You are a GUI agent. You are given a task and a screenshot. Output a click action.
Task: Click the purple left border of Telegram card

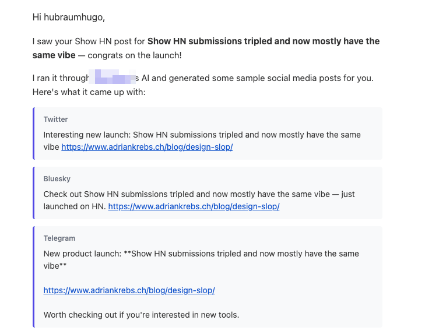click(34, 277)
